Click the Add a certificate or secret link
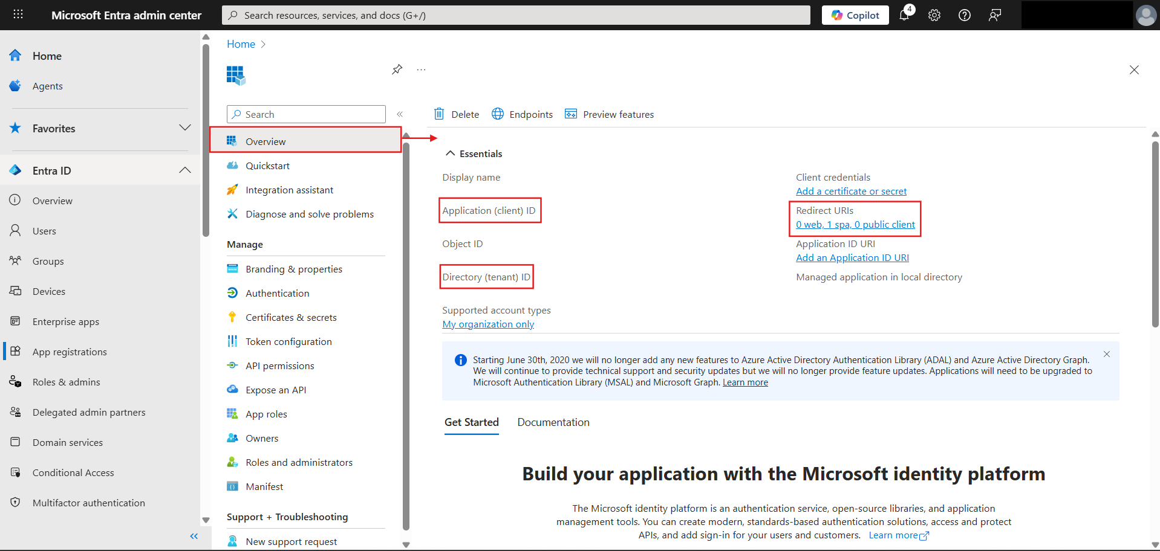The image size is (1160, 551). pos(851,191)
